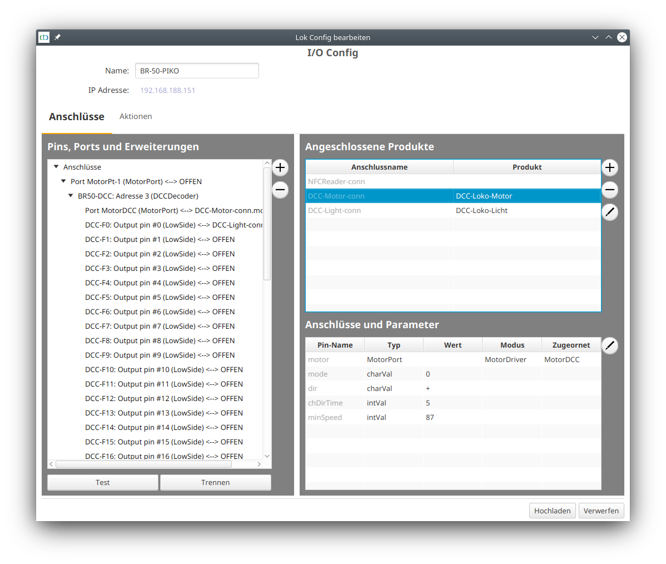Switch to the Aktionen tab
The height and width of the screenshot is (564, 666).
[x=136, y=116]
